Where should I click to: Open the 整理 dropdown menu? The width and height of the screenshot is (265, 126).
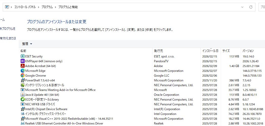27,44
